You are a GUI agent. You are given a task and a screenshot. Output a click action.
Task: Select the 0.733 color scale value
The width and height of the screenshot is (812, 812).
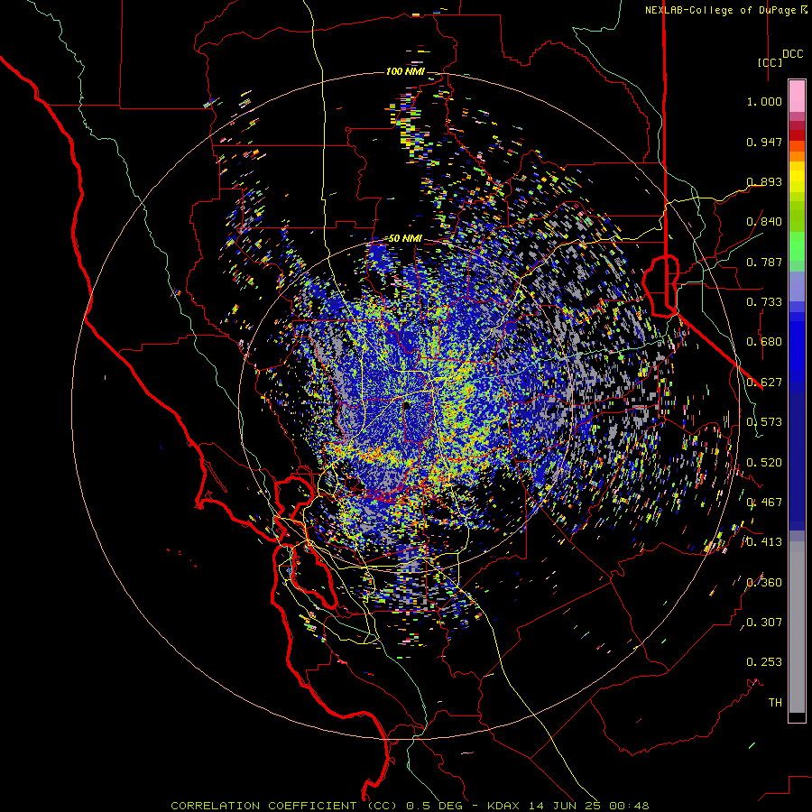(x=764, y=302)
